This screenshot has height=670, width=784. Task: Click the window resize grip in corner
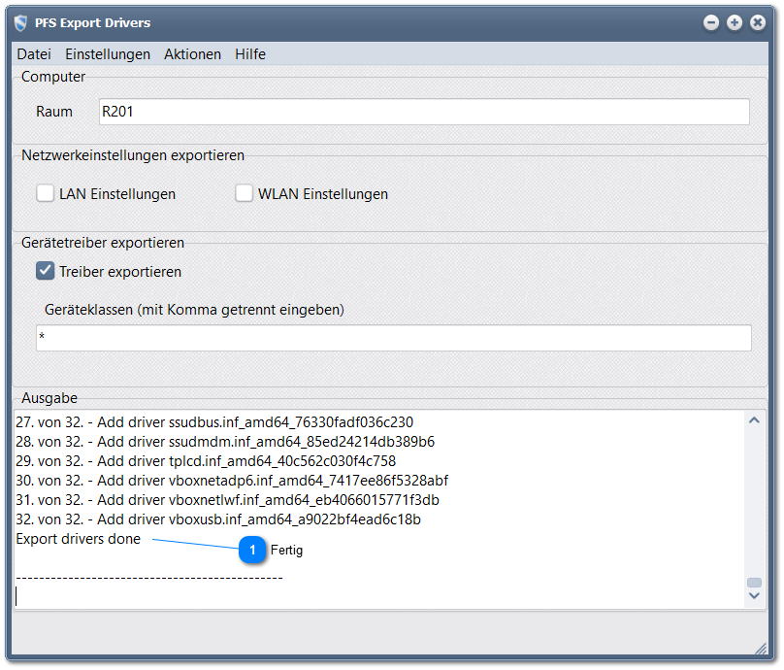pyautogui.click(x=760, y=648)
